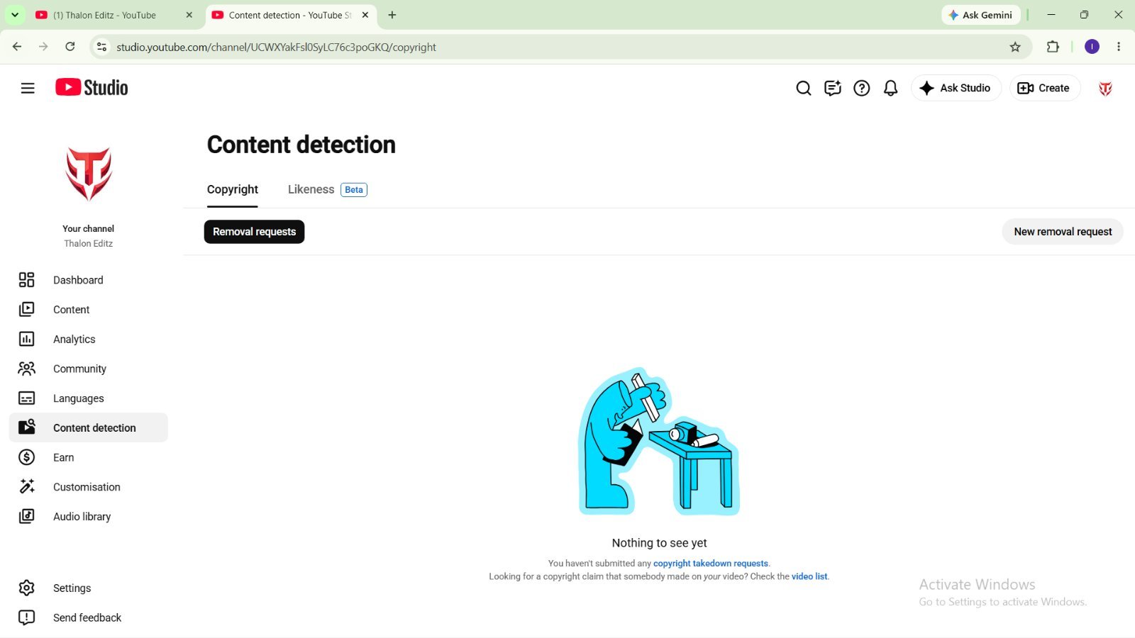Reload the page
The image size is (1135, 638).
(x=70, y=47)
